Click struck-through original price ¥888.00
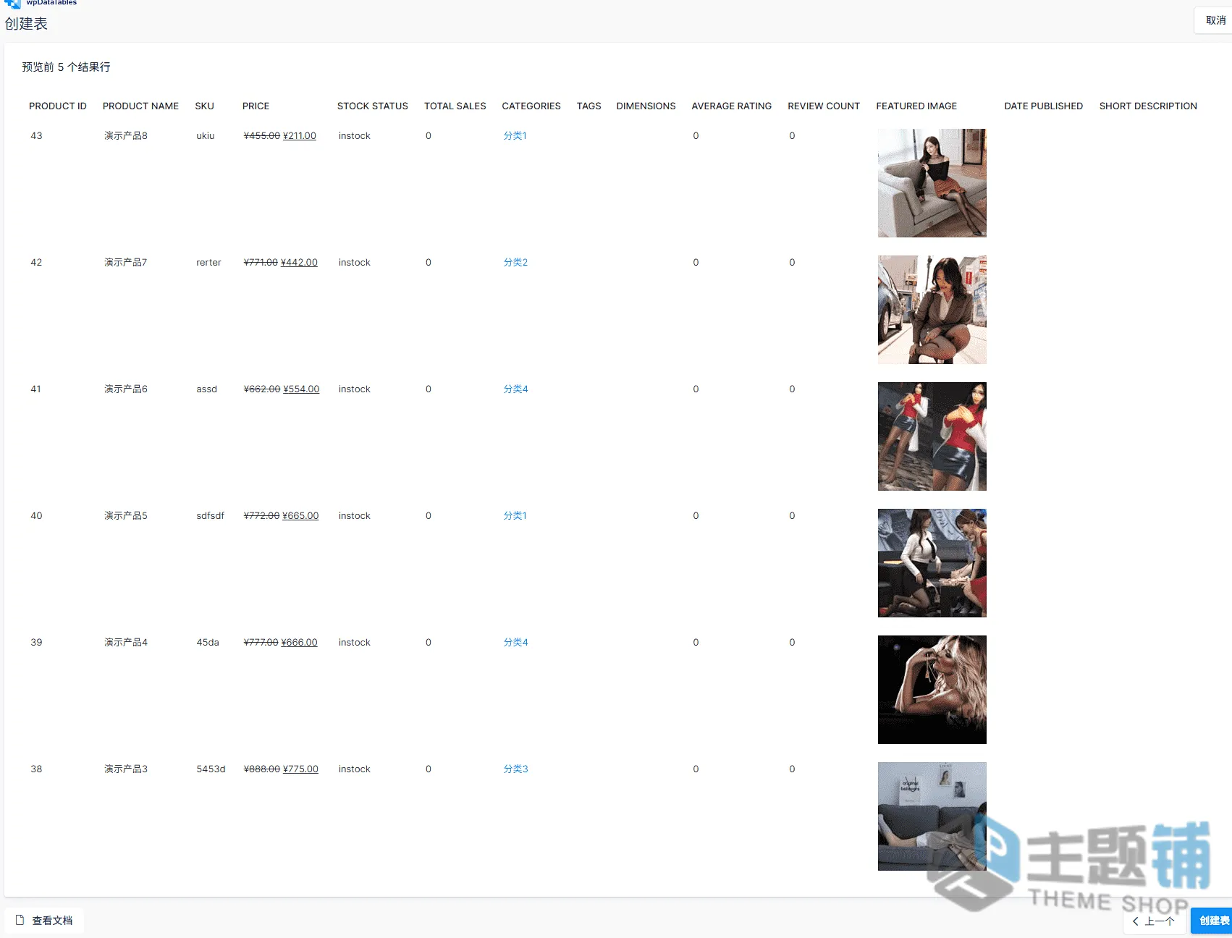The image size is (1232, 938). click(262, 769)
